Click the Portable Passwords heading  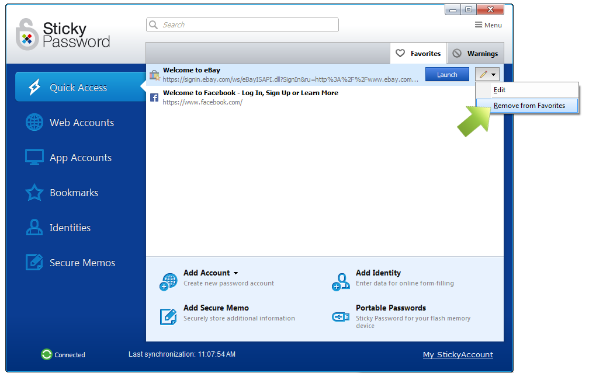(391, 308)
